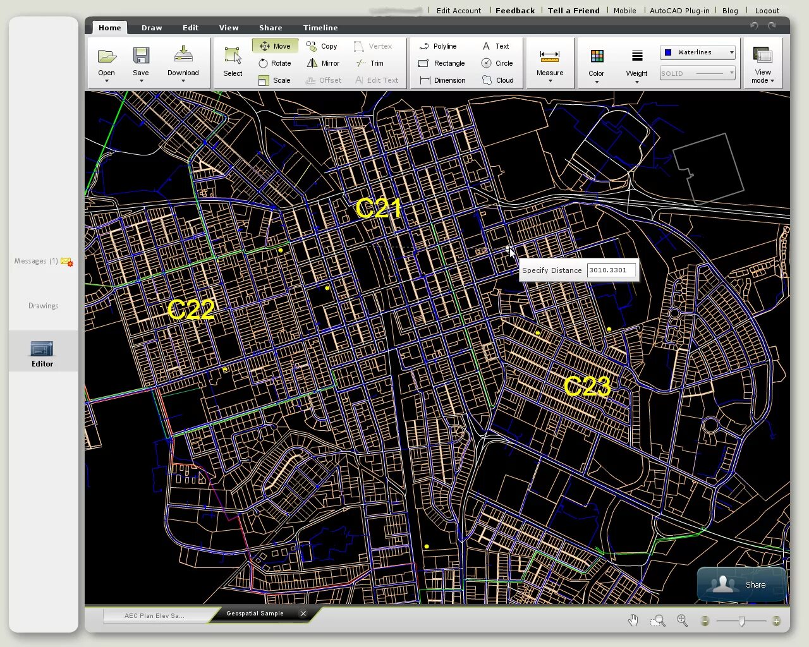Select the zoom window tool

(x=658, y=620)
